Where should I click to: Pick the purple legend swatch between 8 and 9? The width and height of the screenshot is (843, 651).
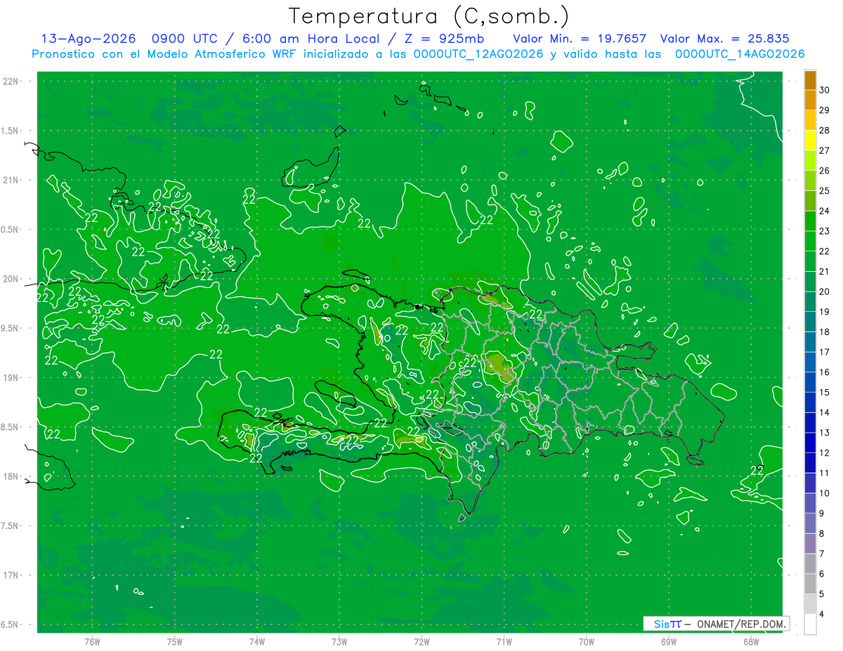(x=810, y=523)
